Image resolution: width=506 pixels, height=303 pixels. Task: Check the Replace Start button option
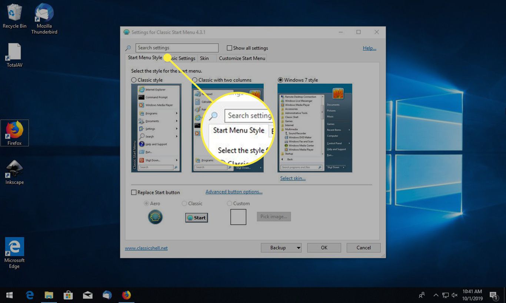134,193
